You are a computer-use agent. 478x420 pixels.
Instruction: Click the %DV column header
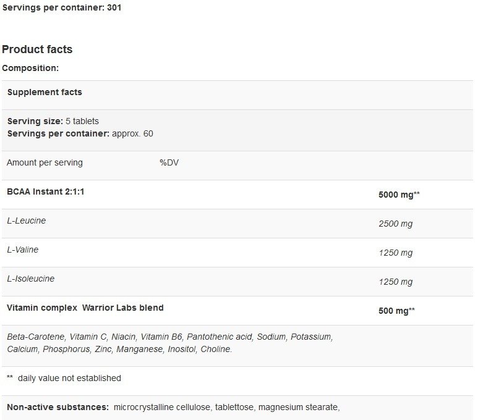click(x=169, y=162)
